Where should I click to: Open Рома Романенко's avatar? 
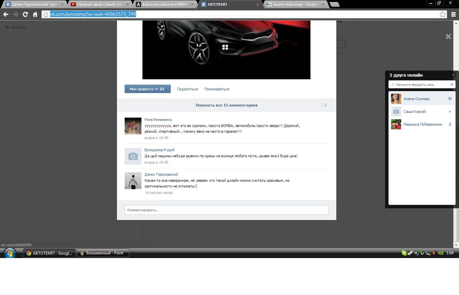[133, 126]
